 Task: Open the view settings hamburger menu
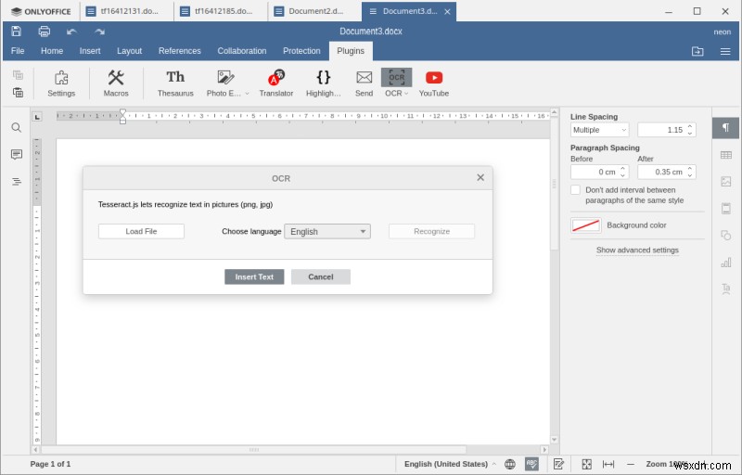point(725,51)
